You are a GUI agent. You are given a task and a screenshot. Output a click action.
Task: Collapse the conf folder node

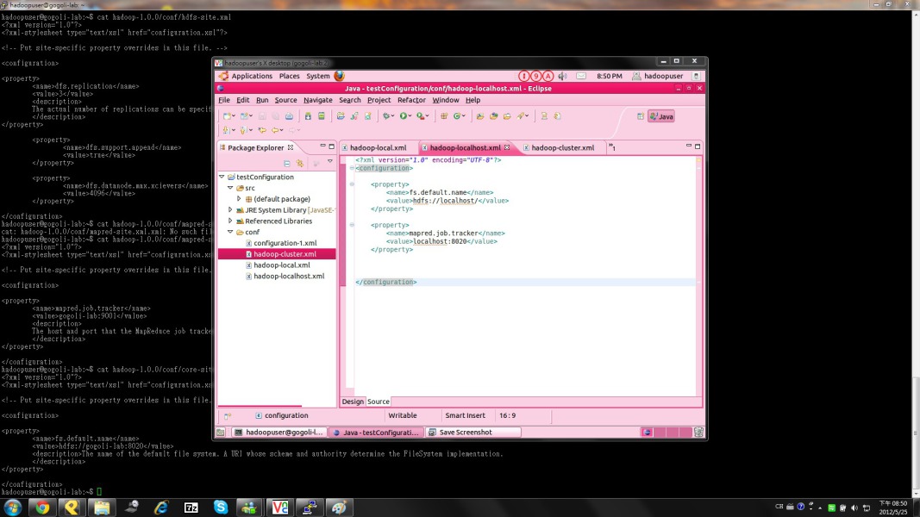230,232
